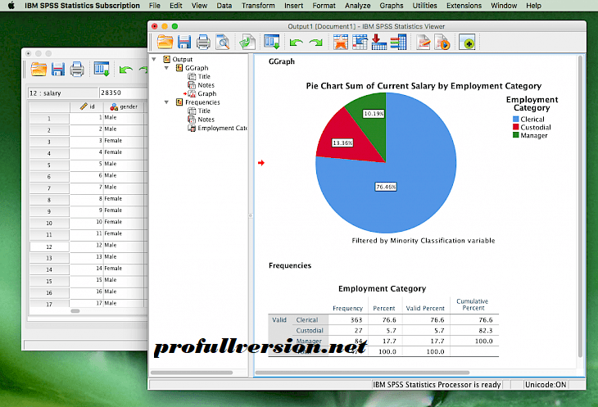Open the Help menu

pyautogui.click(x=533, y=6)
